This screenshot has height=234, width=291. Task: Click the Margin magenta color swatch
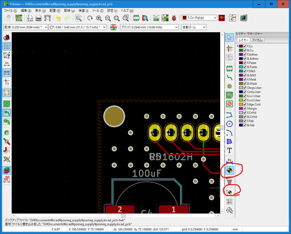241,109
